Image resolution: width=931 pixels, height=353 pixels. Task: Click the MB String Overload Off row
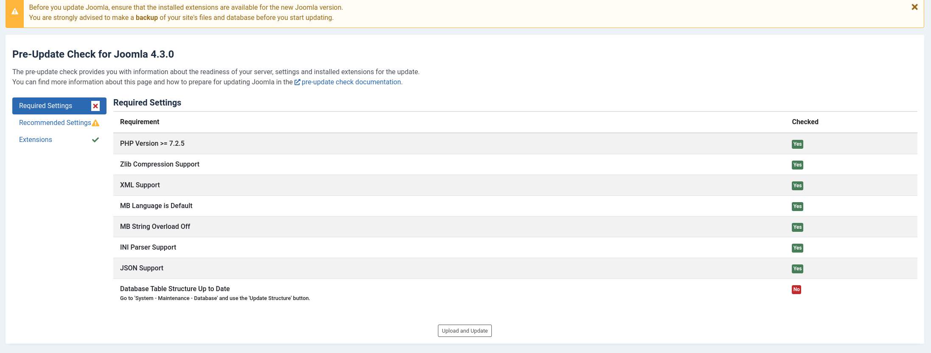[155, 227]
